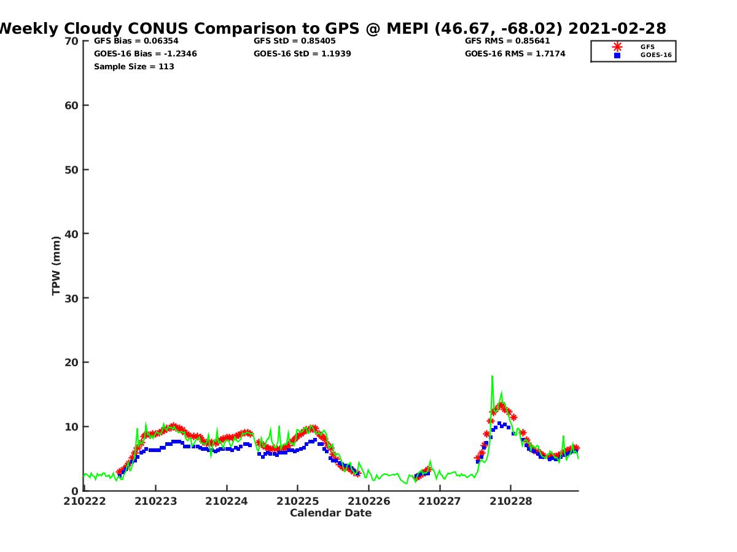Click the chart title text
737x552 pixels.
[332, 28]
